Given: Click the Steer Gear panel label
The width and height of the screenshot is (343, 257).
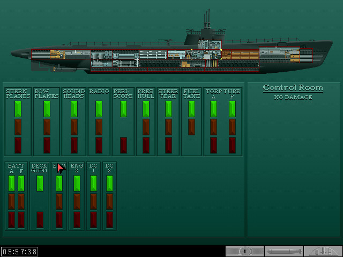Looking at the screenshot, I should (168, 94).
